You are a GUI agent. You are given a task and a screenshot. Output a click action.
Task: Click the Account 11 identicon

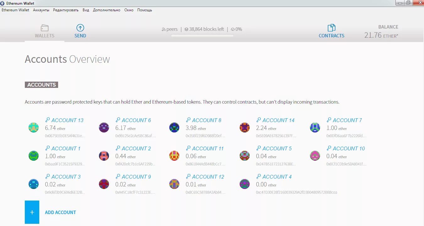click(174, 156)
